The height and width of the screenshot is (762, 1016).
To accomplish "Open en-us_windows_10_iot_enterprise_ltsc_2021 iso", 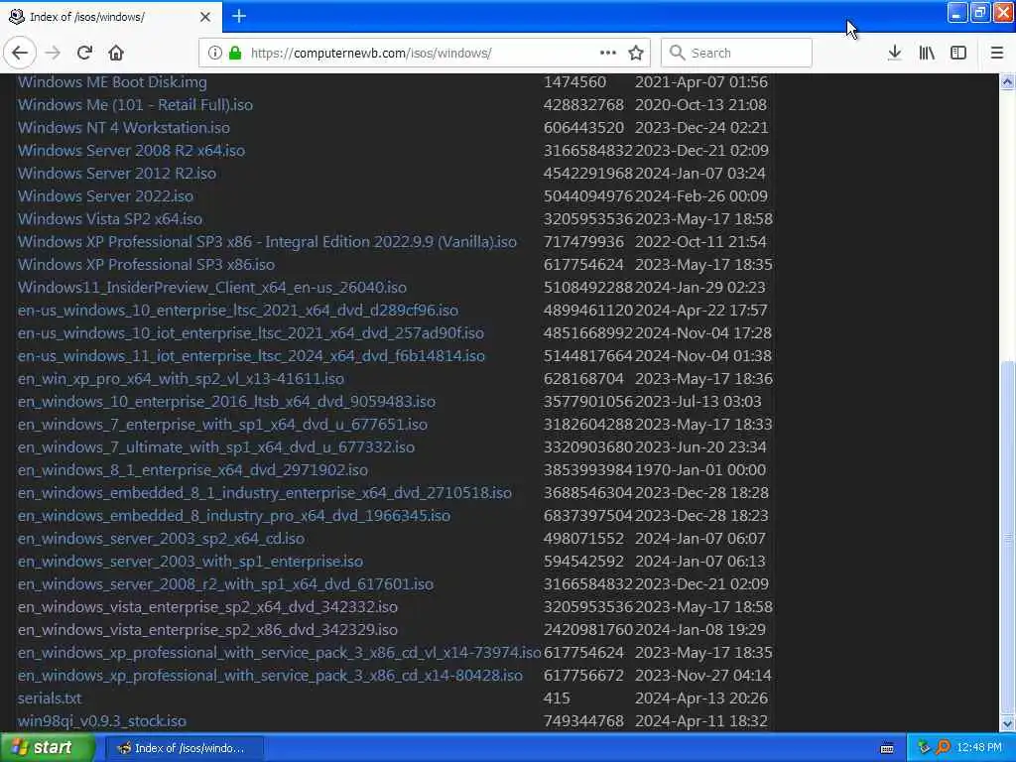I will point(251,333).
